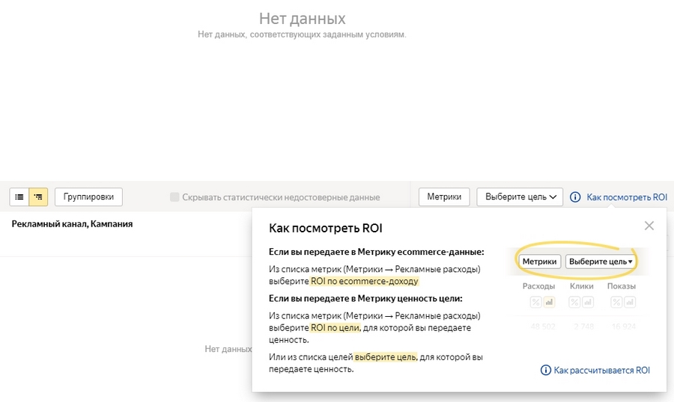Open the Метрики button in the toolbar
The height and width of the screenshot is (402, 674).
(444, 197)
